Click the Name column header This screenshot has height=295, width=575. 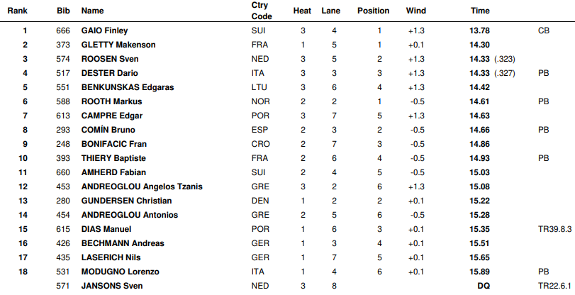pyautogui.click(x=92, y=11)
